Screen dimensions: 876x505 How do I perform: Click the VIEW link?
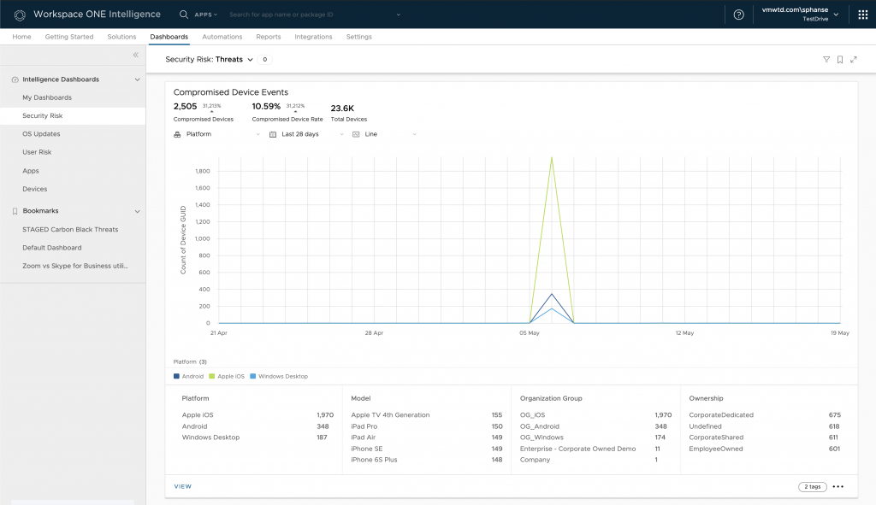click(x=183, y=486)
